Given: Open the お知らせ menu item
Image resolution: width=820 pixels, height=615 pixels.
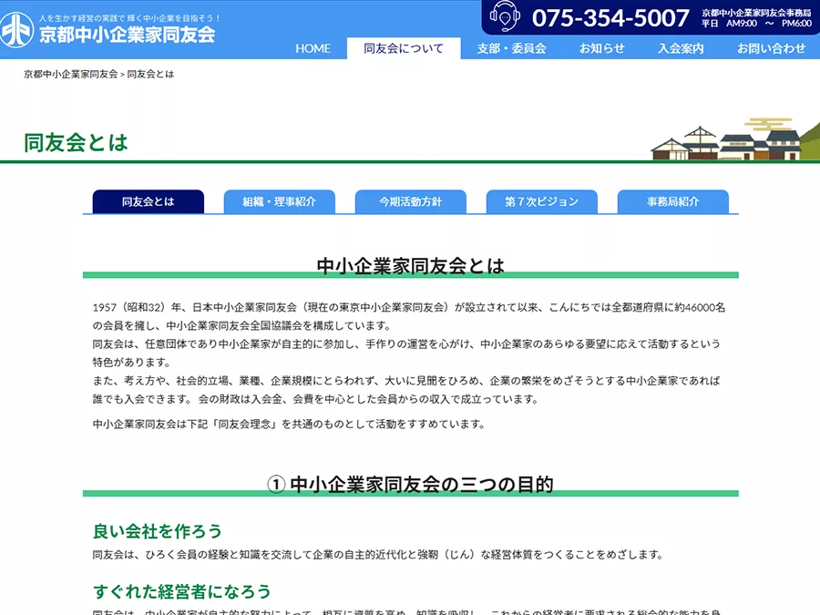Looking at the screenshot, I should click(601, 48).
